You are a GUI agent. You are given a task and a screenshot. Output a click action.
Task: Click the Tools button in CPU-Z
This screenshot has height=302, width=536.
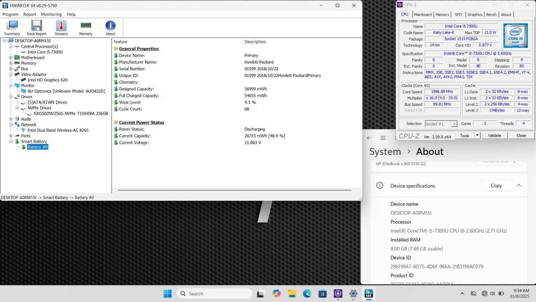464,135
